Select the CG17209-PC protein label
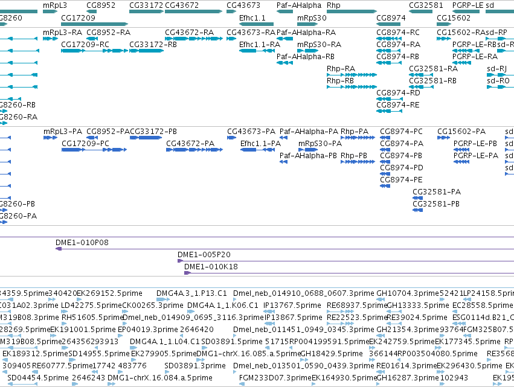This screenshot has height=387, width=514. coord(85,144)
